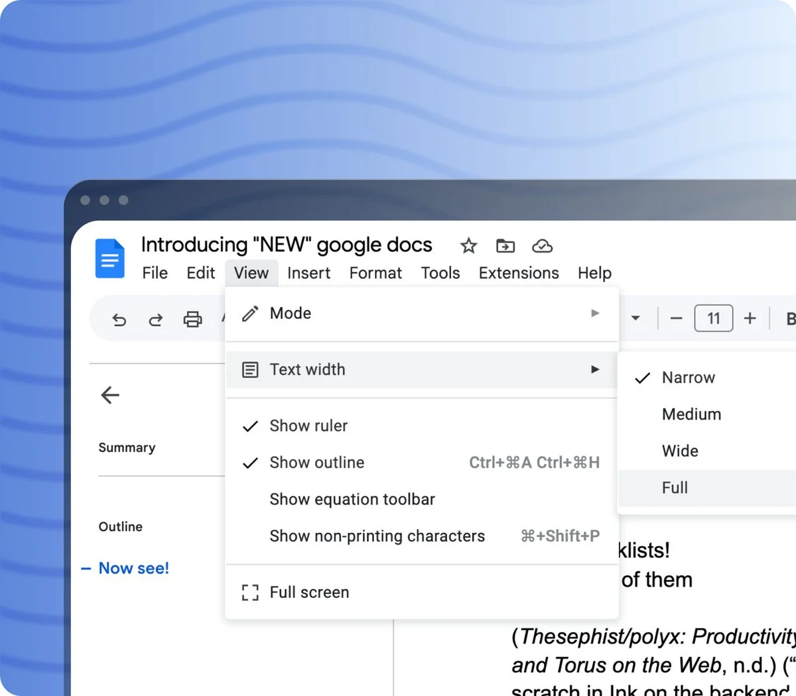Increase font size with plus button
The image size is (796, 696).
point(750,319)
